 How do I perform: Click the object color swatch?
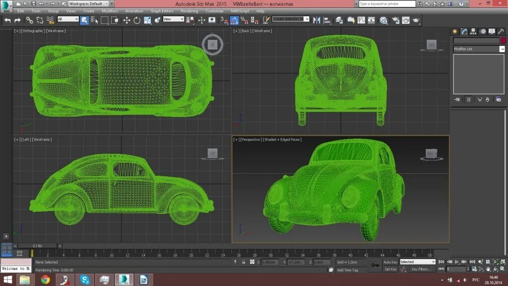(503, 41)
